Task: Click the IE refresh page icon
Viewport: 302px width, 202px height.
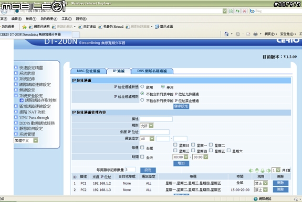Action: point(238,11)
